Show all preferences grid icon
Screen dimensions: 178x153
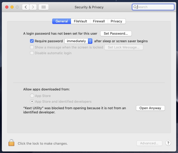coord(44,7)
